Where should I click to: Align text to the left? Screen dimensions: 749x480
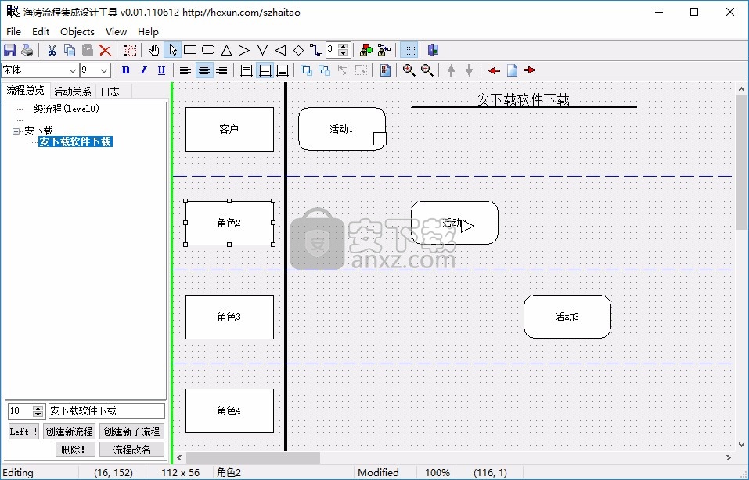185,70
